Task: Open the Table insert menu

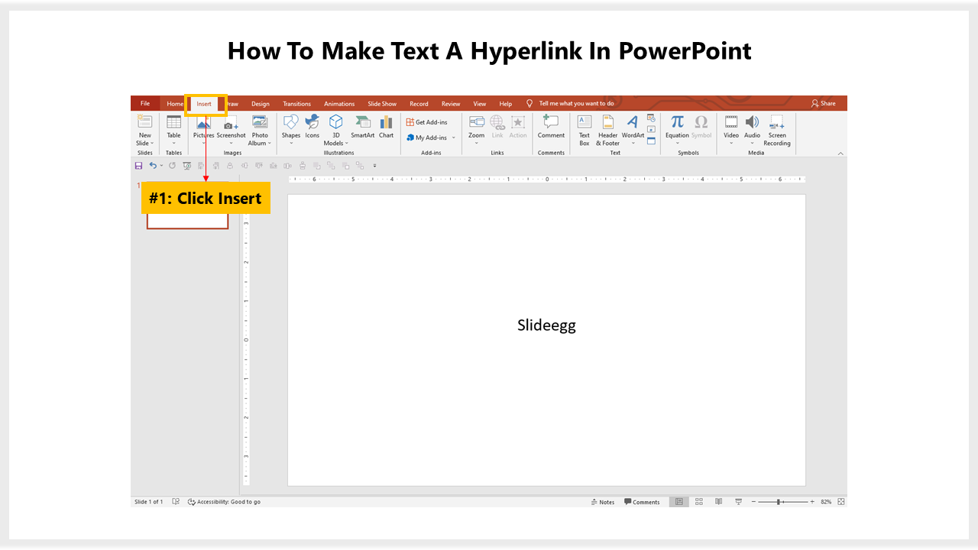Action: (x=174, y=131)
